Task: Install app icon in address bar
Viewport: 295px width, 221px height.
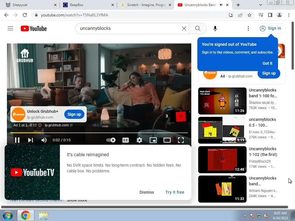Action: [231, 15]
